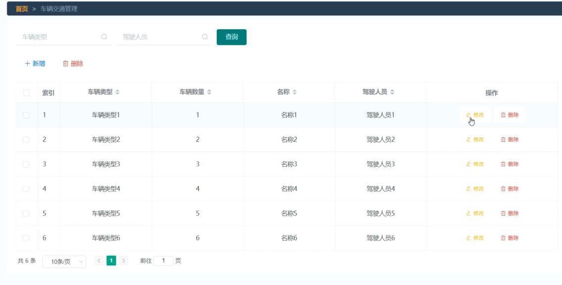Click the red 删除 batch delete button
The width and height of the screenshot is (562, 285).
(x=73, y=64)
